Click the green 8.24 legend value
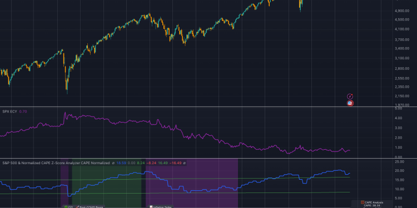417x208 pixels. click(x=141, y=163)
